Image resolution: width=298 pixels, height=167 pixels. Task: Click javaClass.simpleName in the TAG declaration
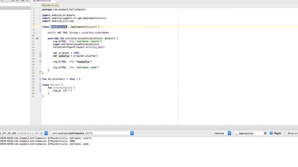click(95, 32)
